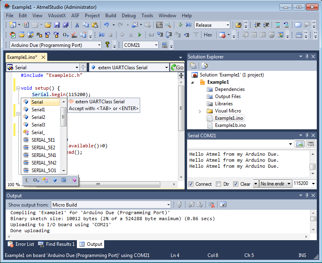Screen dimensions: 322x263
Task: Expand the Visual Micro folder in Solution Explorer
Action: point(200,111)
